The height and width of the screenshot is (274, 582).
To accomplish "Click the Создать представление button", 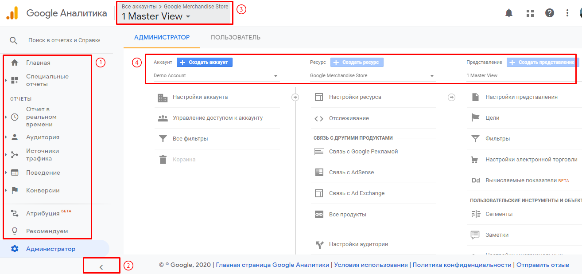I will pos(543,63).
